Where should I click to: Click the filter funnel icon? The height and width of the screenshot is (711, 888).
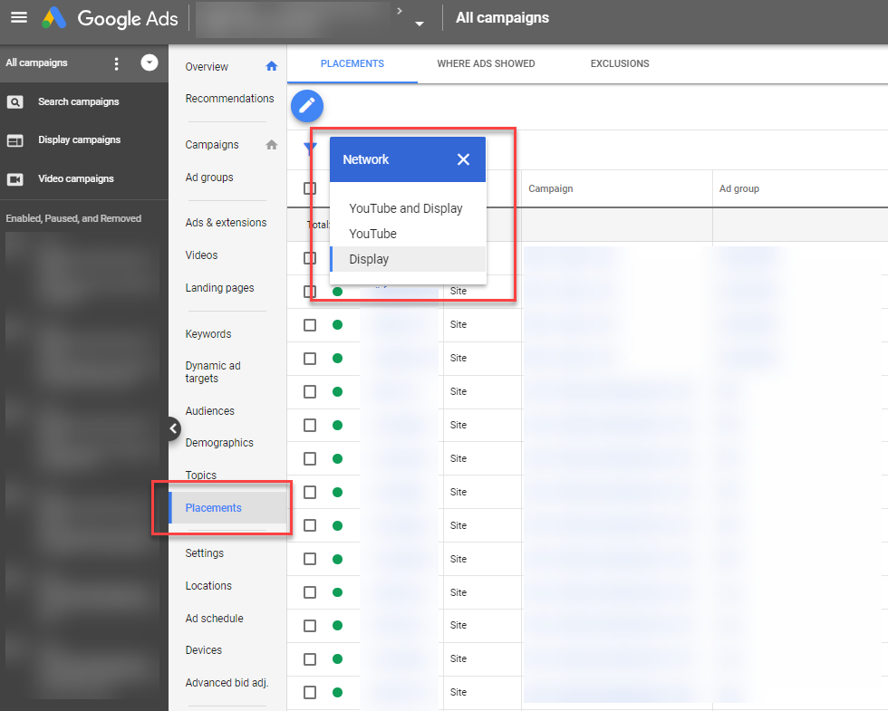(310, 149)
